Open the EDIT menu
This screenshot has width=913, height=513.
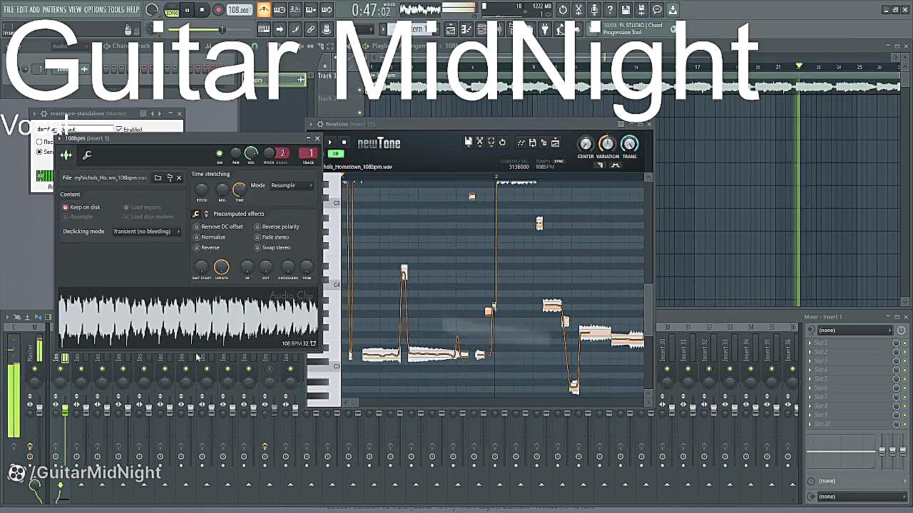22,10
